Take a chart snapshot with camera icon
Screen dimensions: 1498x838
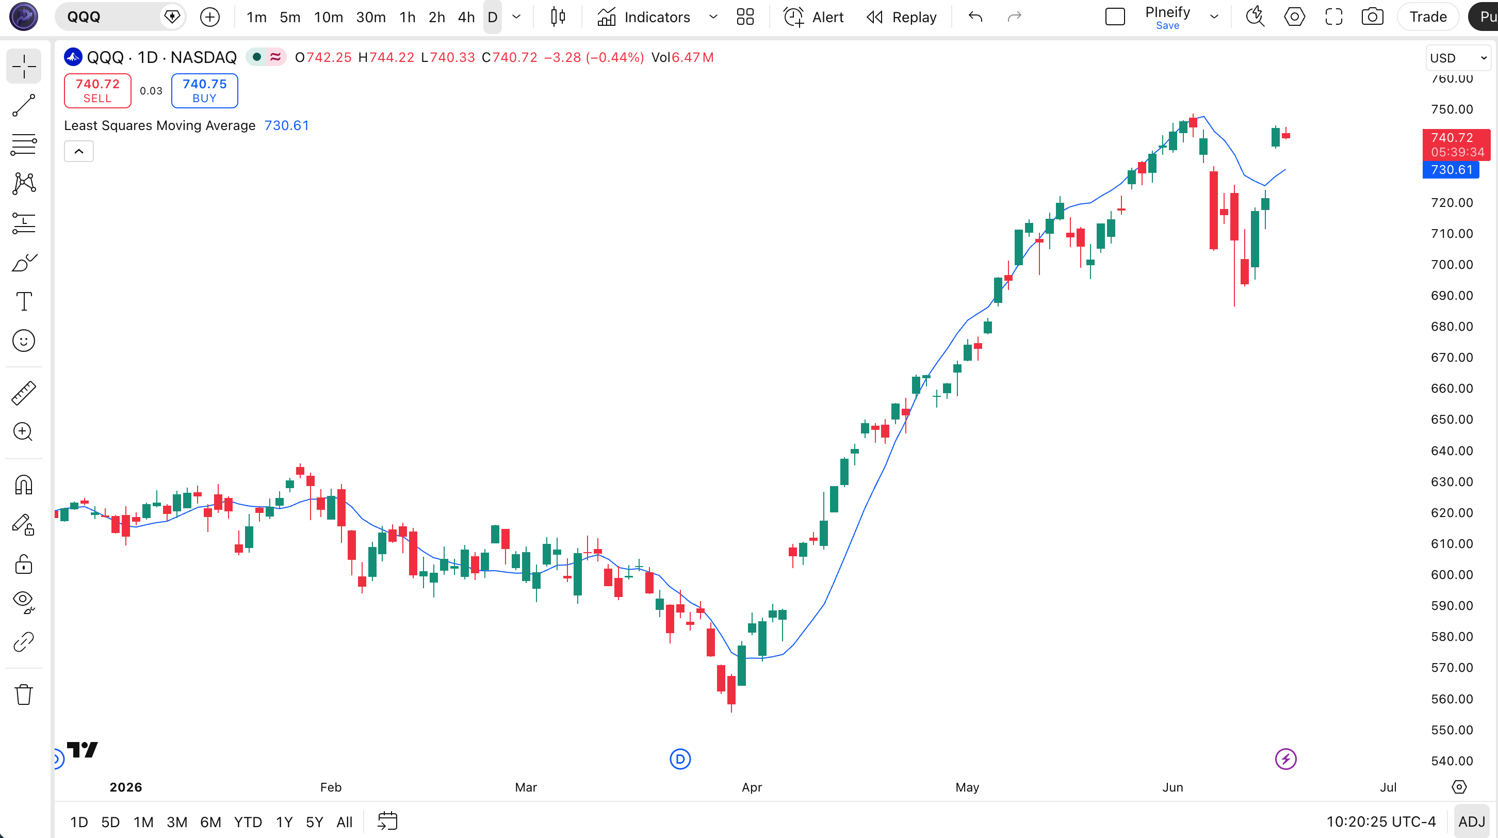(x=1372, y=17)
